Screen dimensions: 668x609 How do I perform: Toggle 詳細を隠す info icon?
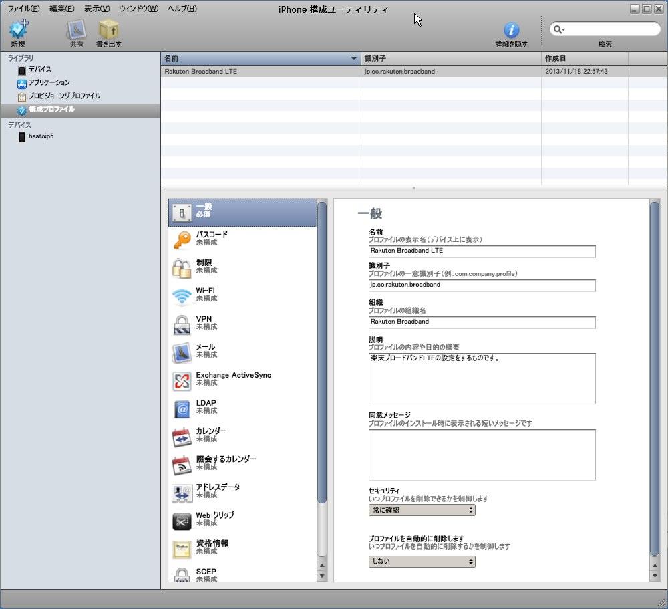pyautogui.click(x=511, y=30)
